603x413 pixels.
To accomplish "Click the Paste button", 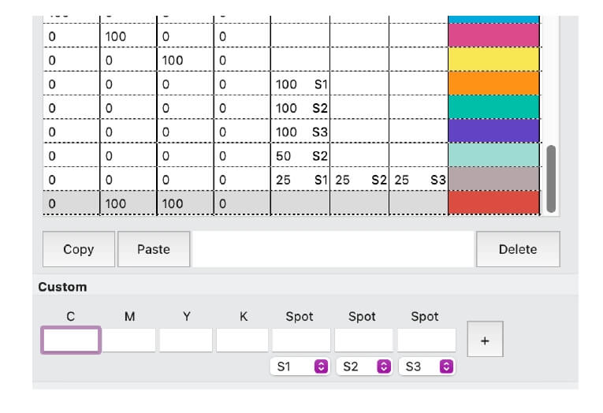I will tap(154, 249).
